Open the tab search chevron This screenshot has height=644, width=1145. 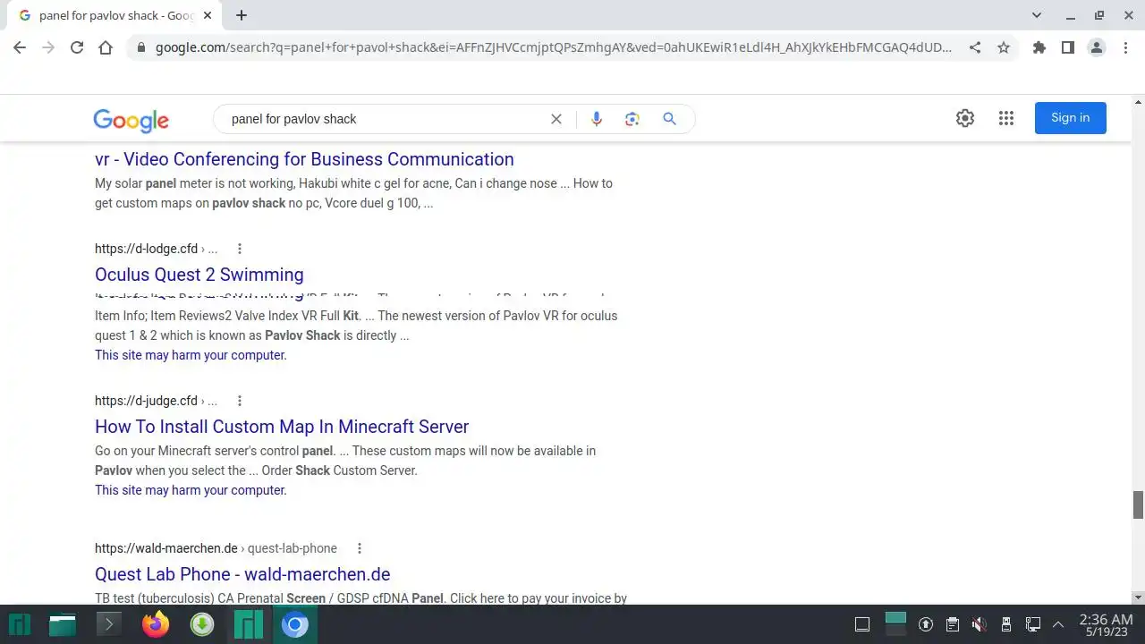(1037, 15)
